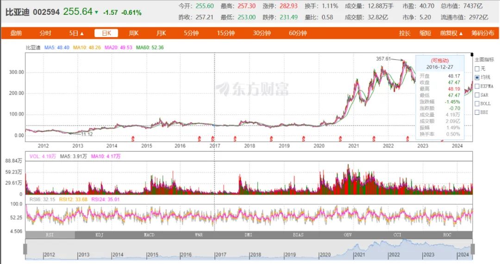
Task: Enable the SAR indicator checkbox
Action: click(477, 94)
